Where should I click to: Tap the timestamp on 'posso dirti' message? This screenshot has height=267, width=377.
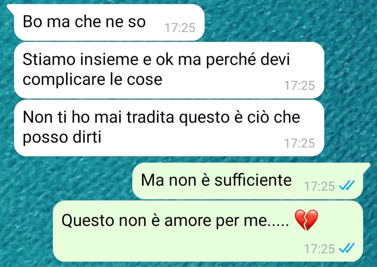coord(299,143)
